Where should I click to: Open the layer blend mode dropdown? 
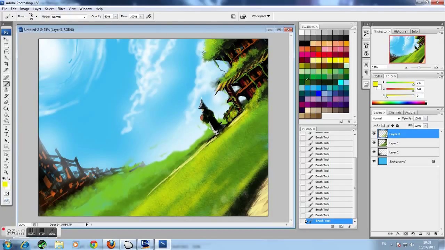click(386, 118)
